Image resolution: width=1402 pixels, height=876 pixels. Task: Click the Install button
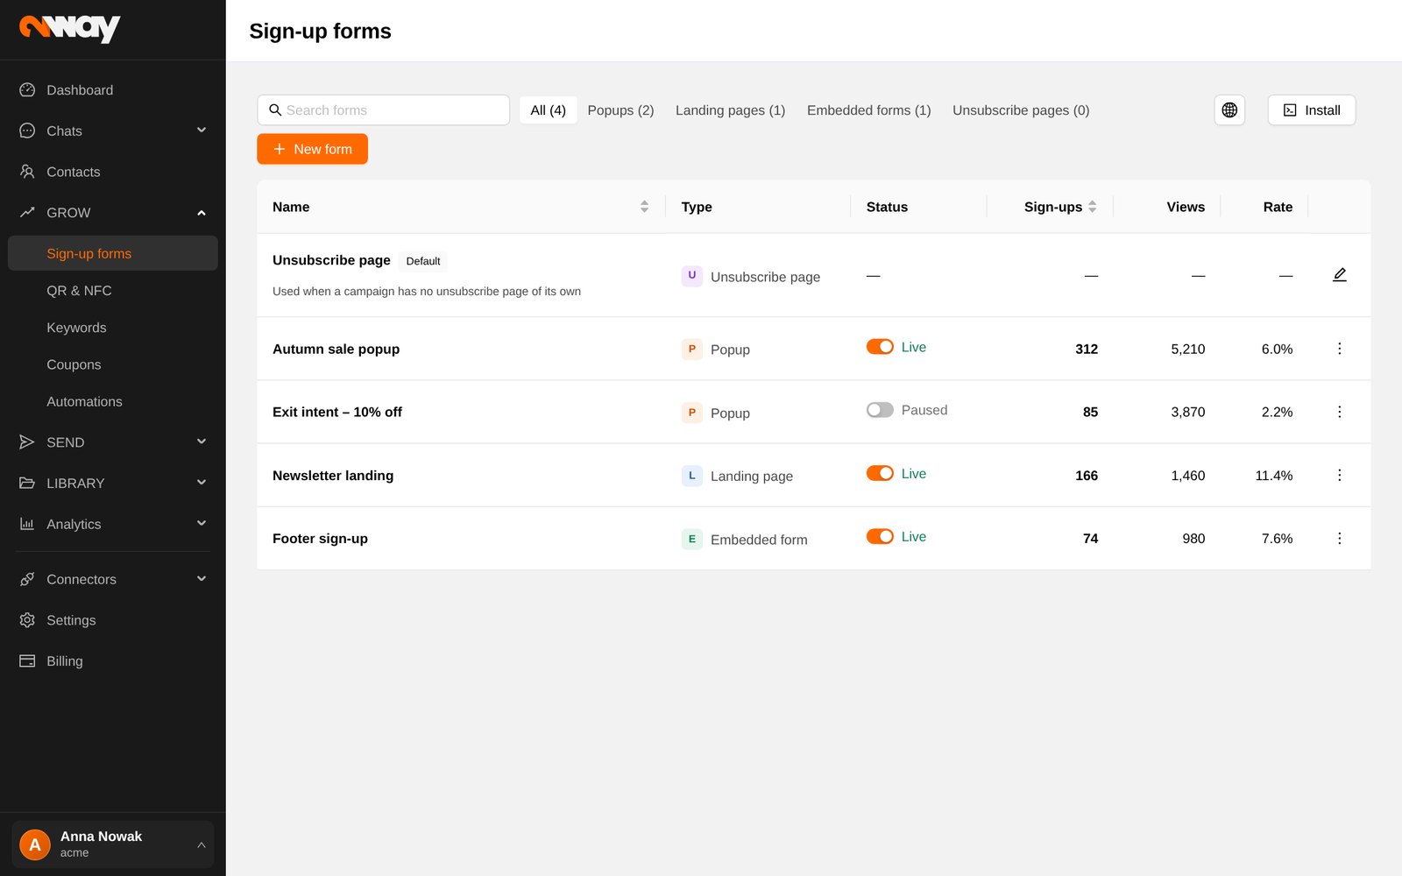coord(1312,110)
